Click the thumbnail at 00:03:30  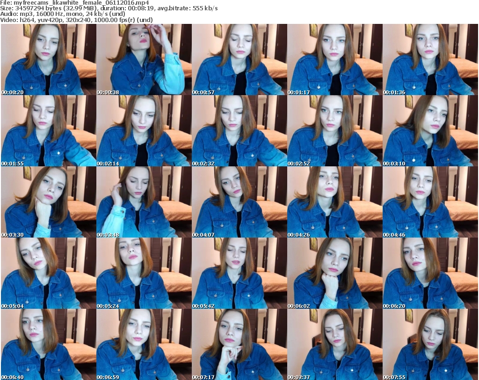coord(49,202)
